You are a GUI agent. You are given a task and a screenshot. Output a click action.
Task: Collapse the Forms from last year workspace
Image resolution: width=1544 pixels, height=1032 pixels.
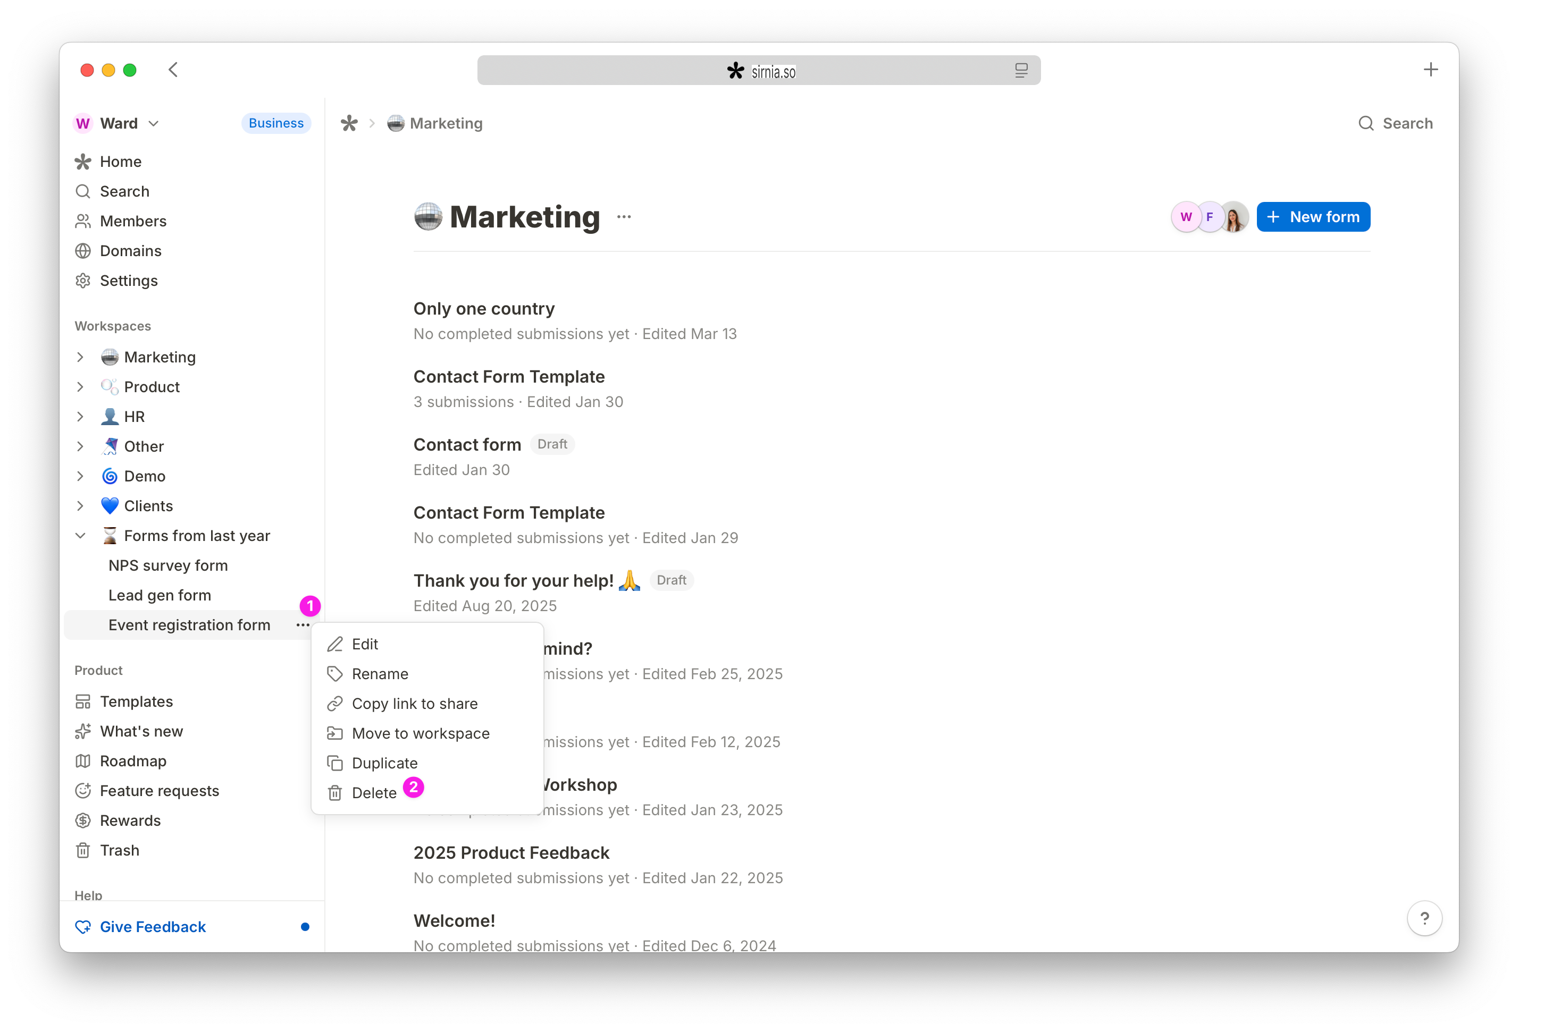tap(80, 536)
